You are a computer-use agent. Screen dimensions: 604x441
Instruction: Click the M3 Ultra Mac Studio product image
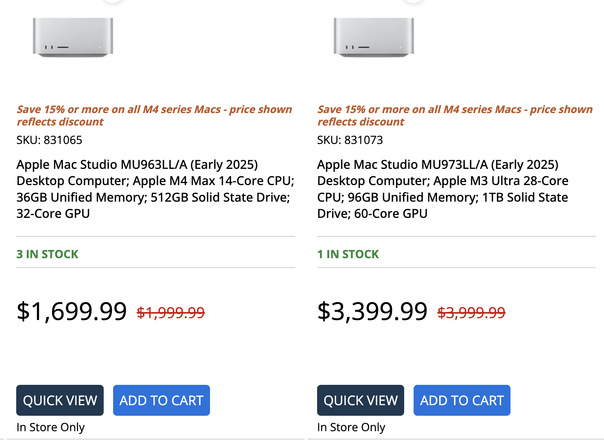[374, 37]
